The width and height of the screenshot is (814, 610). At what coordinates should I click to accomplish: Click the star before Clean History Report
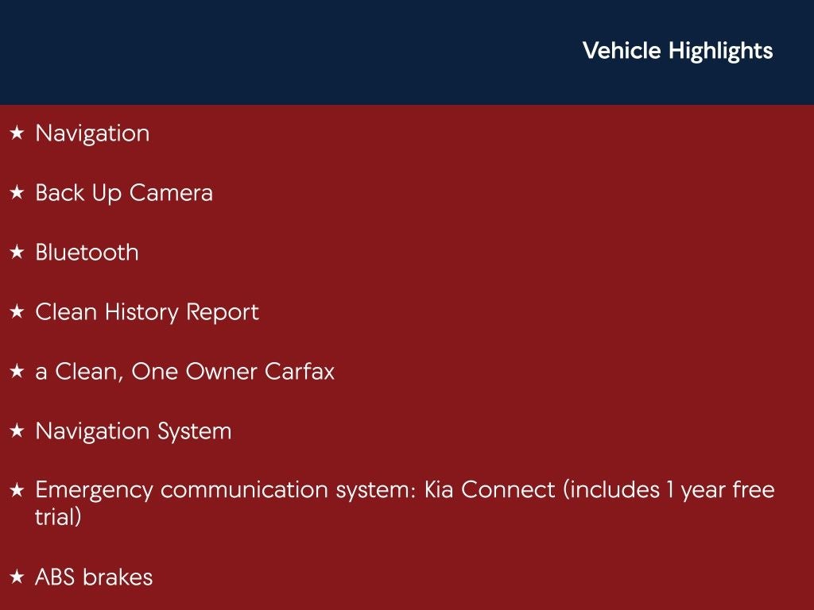click(17, 312)
